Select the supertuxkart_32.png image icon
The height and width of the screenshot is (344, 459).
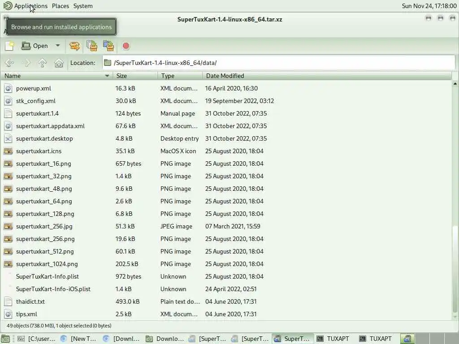click(8, 176)
